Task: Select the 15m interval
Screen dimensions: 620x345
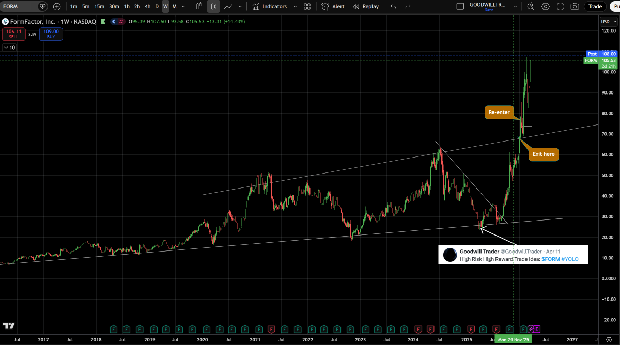Action: tap(99, 6)
